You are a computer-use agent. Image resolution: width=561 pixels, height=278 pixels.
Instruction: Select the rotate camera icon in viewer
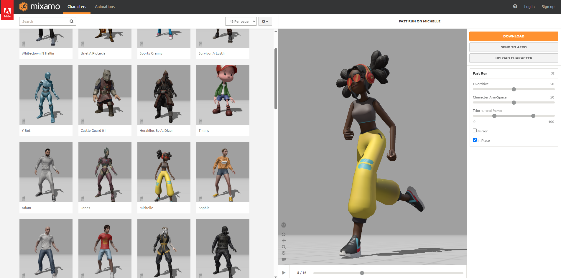pos(284,234)
